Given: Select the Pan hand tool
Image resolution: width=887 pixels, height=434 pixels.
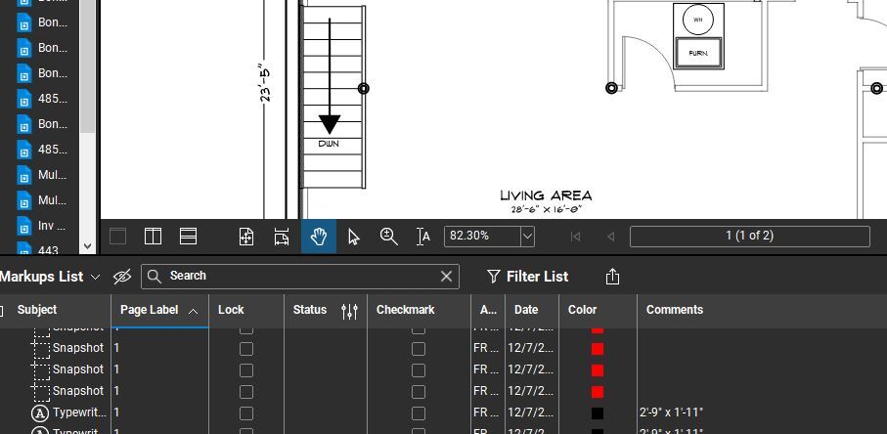Looking at the screenshot, I should pyautogui.click(x=319, y=237).
